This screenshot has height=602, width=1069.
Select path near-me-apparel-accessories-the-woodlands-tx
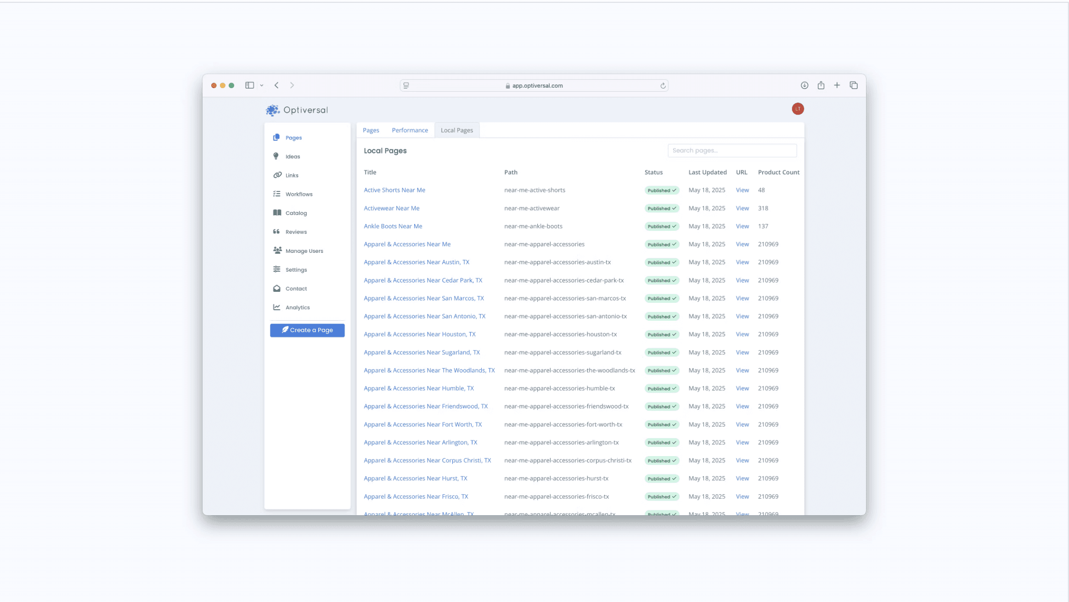569,371
